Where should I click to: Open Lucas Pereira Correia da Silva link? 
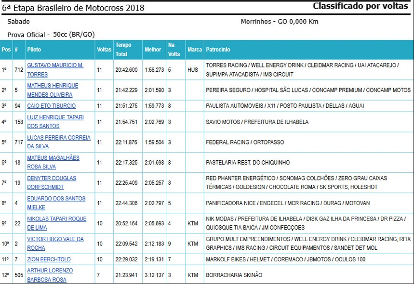point(59,142)
